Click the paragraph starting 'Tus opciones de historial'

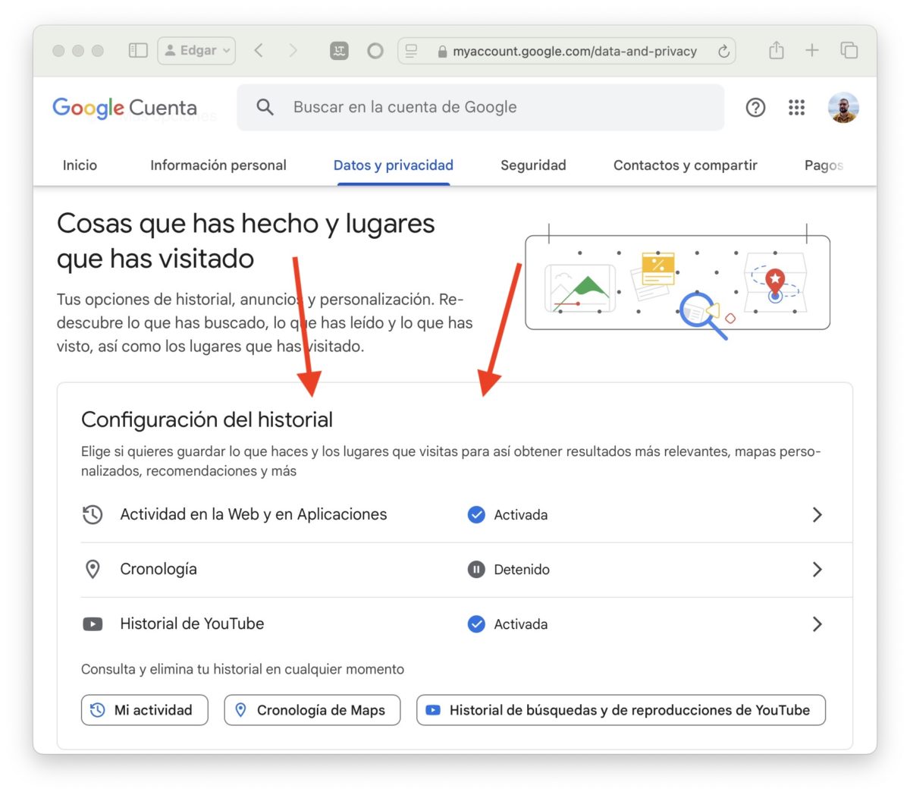tap(265, 323)
